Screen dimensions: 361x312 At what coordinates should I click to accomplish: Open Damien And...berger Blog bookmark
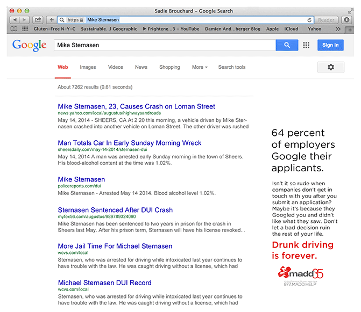point(232,29)
